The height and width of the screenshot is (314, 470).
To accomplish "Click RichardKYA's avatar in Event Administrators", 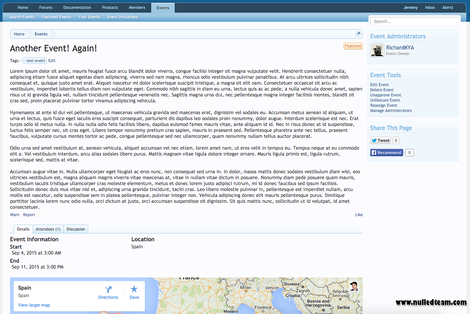I will click(377, 51).
